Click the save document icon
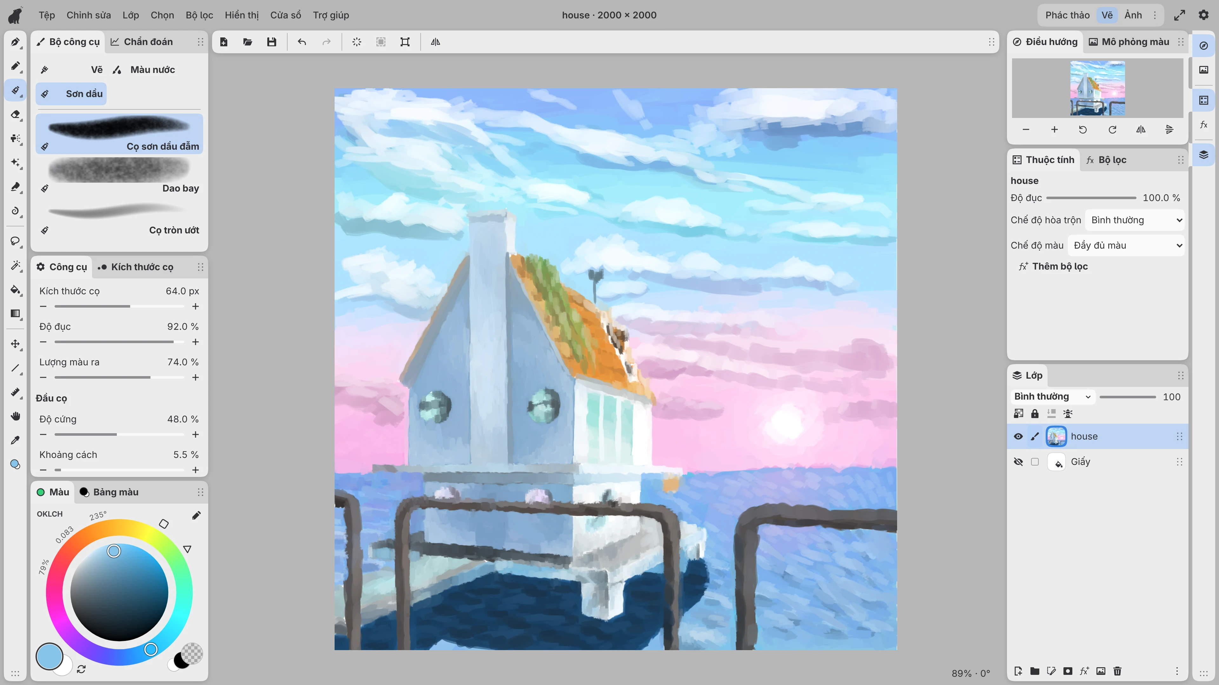 click(272, 42)
